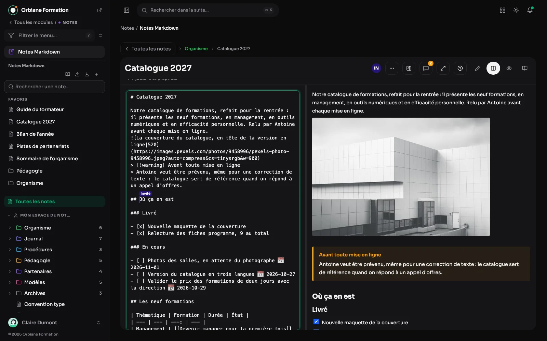Open the notifications bell
The image size is (547, 341).
point(530,10)
